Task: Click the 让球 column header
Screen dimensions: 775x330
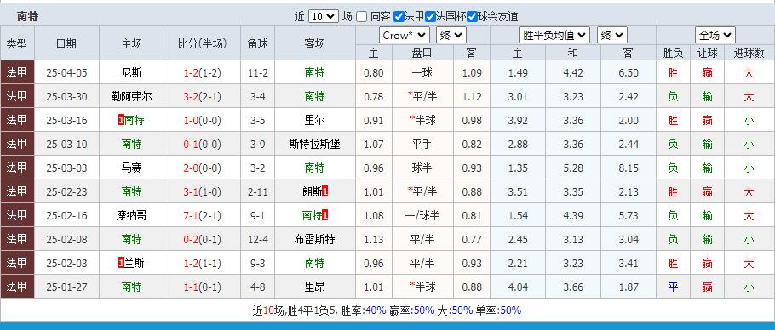Action: pyautogui.click(x=707, y=54)
